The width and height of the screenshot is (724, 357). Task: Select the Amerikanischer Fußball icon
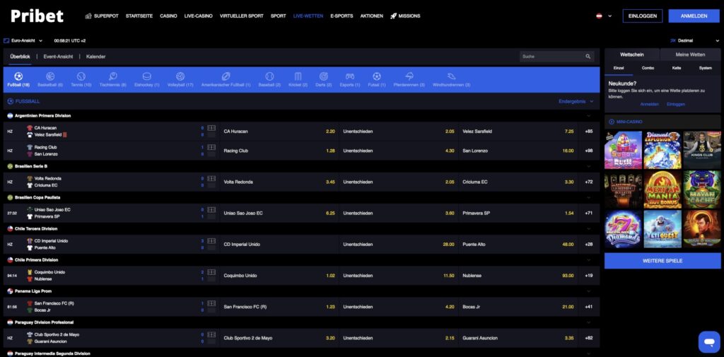(226, 76)
